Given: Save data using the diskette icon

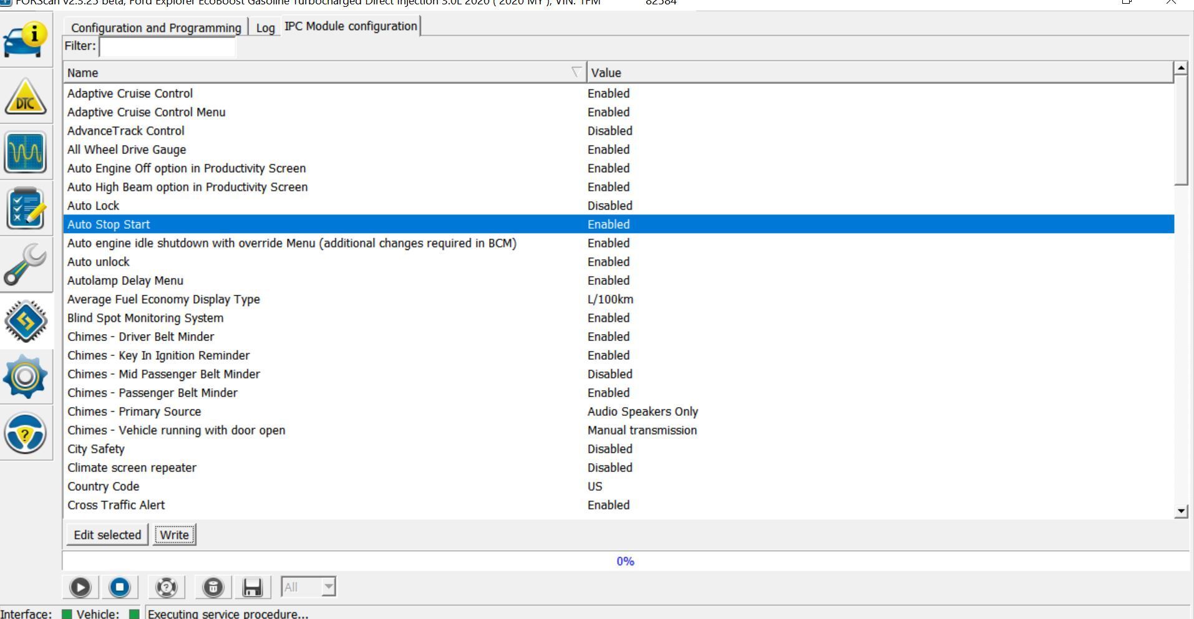Looking at the screenshot, I should 253,586.
